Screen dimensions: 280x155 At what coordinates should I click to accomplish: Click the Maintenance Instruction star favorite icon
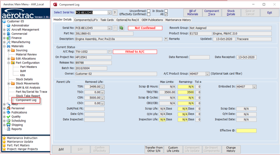(4, 138)
